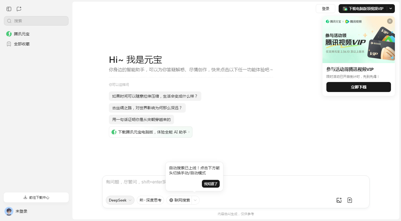Image resolution: width=401 pixels, height=221 pixels.
Task: Expand the 下载电脑版领视频VIP dropdown arrow
Action: [391, 9]
